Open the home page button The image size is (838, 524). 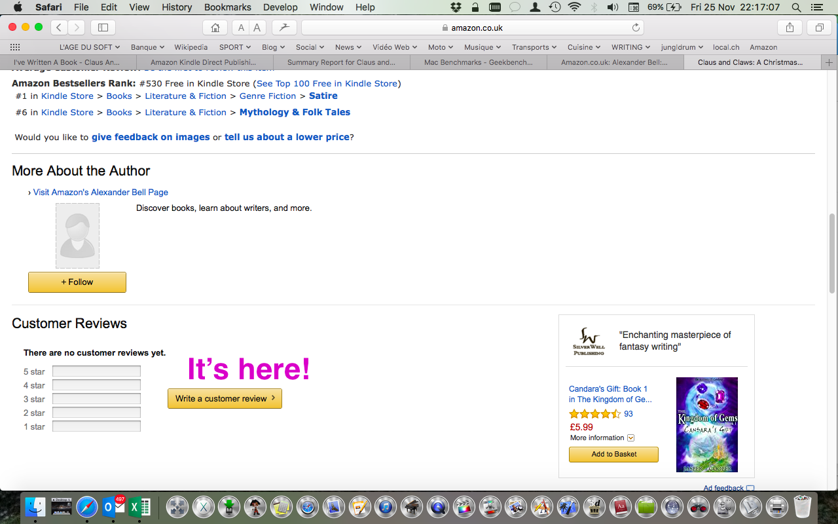pyautogui.click(x=215, y=28)
